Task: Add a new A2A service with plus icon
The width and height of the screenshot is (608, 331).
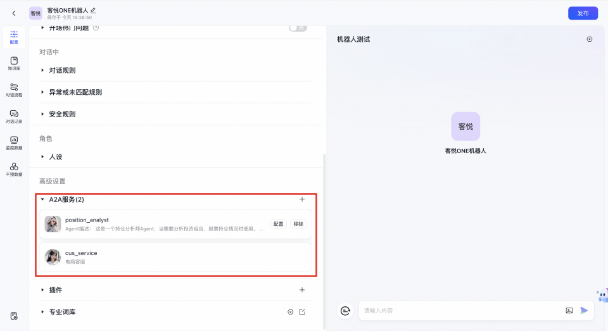Action: point(302,199)
